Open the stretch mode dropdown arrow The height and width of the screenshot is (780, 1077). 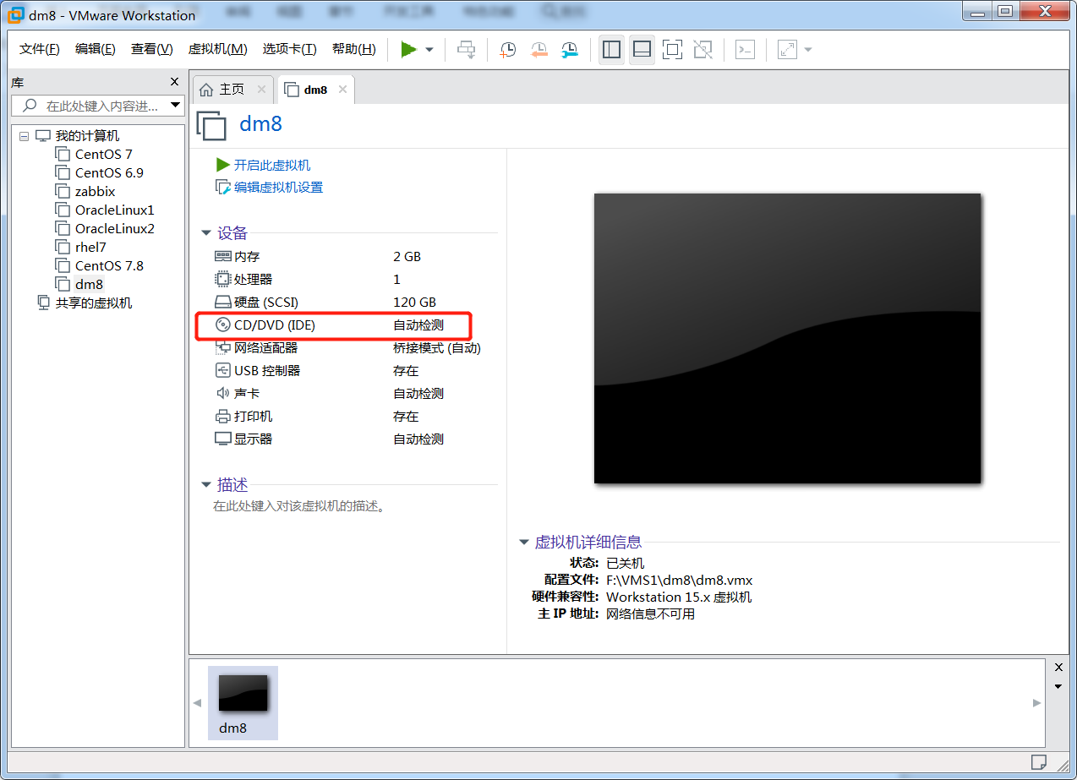click(808, 50)
